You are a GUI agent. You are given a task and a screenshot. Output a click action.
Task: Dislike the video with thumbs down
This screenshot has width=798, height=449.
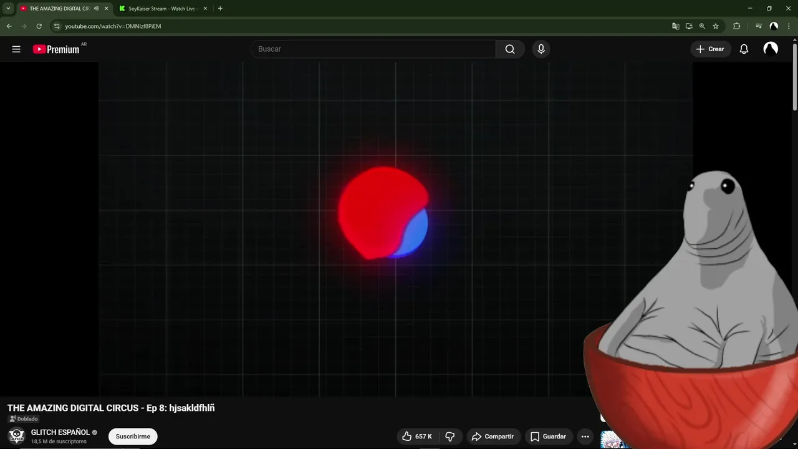tap(450, 437)
